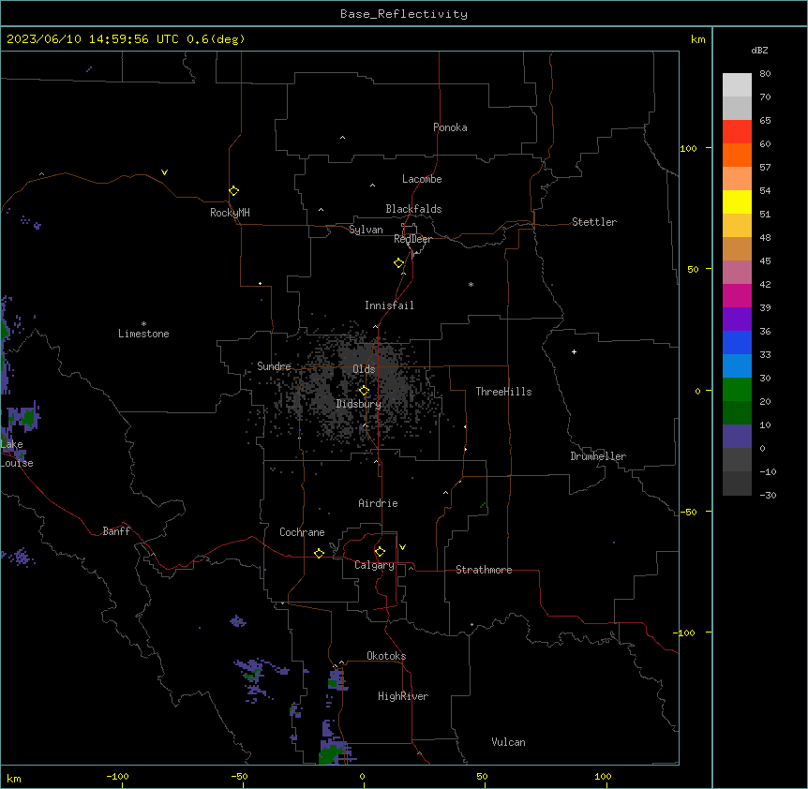Image resolution: width=808 pixels, height=789 pixels.
Task: Select the yellow marker between Olds and Didsbury
Action: 365,391
